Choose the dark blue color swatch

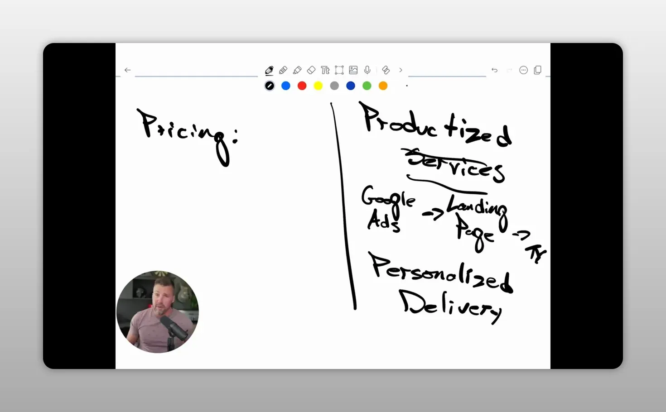[x=351, y=86]
